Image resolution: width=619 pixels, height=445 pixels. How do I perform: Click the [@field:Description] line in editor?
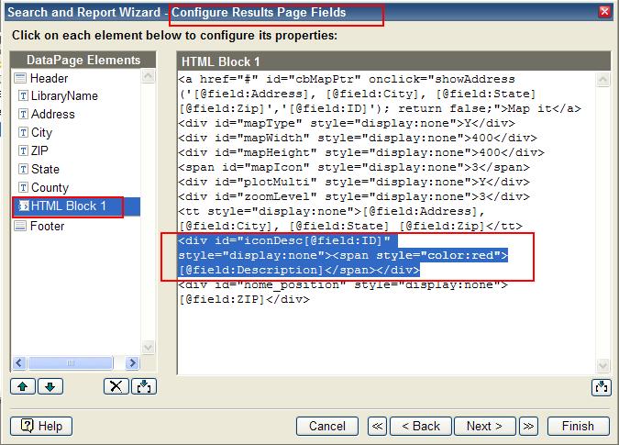tap(299, 270)
